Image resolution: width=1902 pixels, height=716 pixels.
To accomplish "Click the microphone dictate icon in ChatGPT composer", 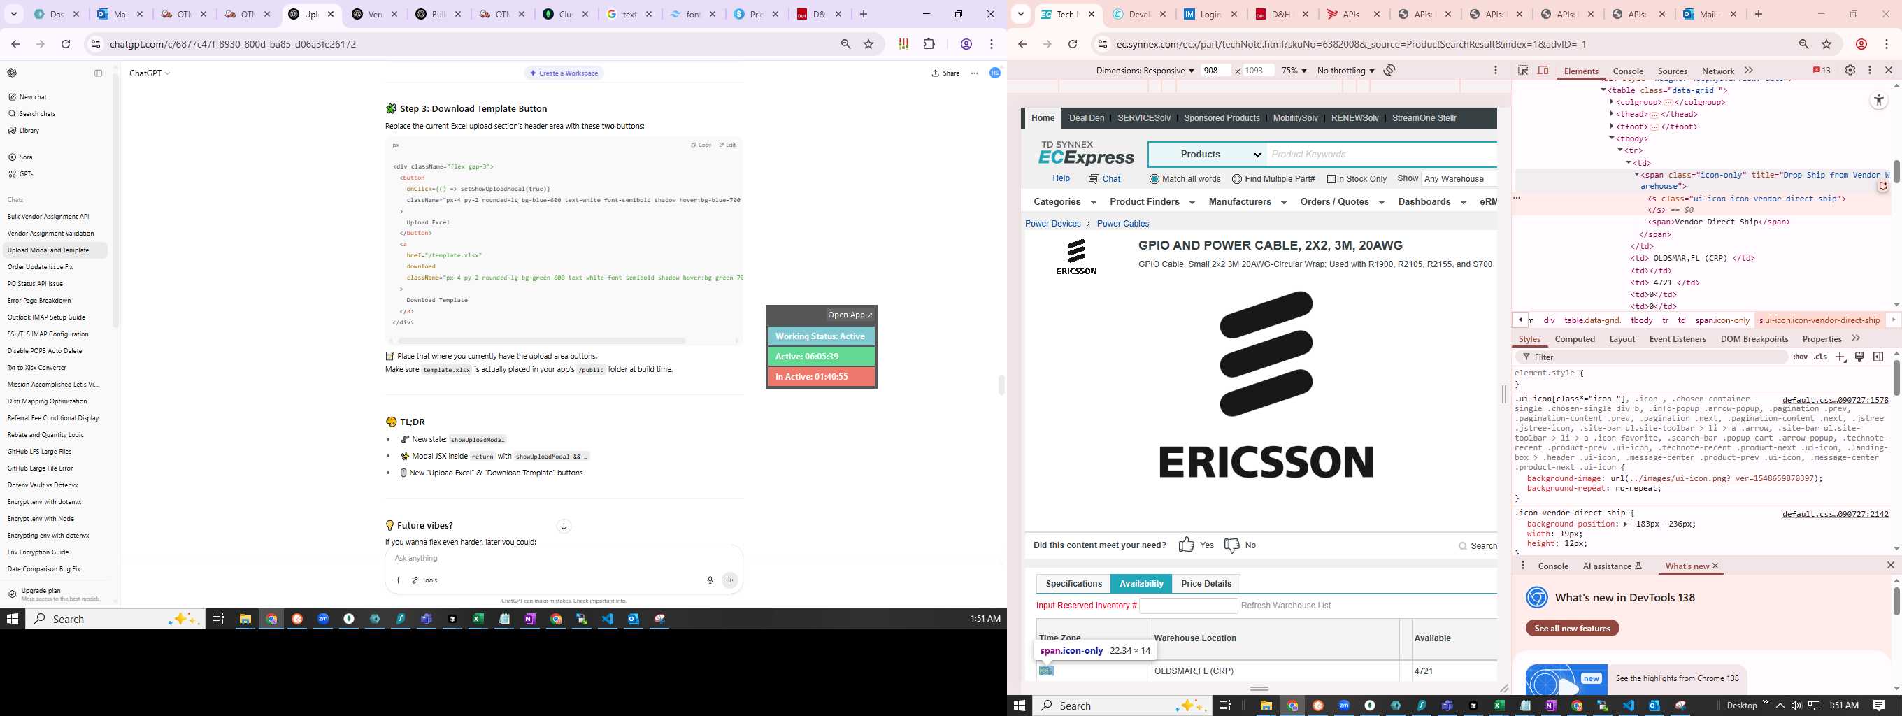I will coord(710,580).
